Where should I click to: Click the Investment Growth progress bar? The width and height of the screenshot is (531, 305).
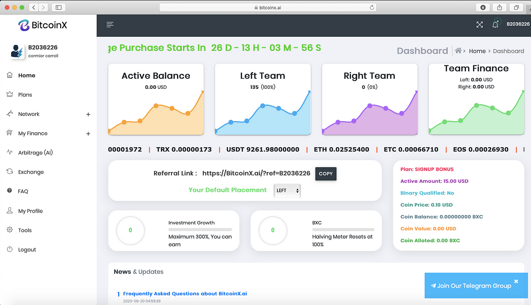click(200, 230)
